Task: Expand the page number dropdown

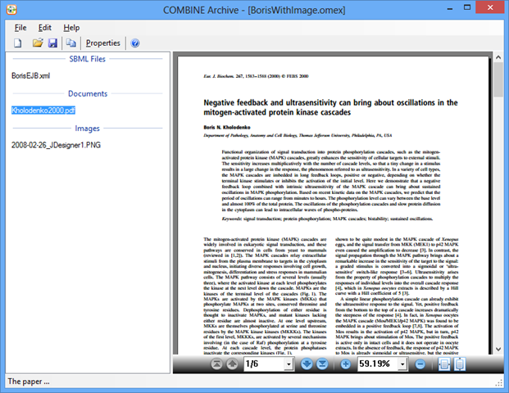Action: 289,364
